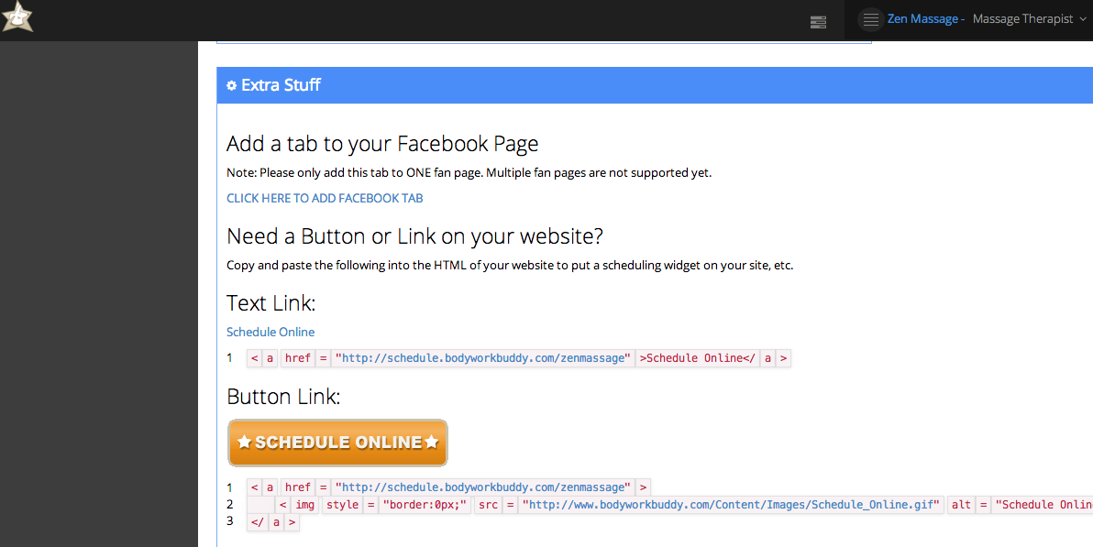Image resolution: width=1093 pixels, height=547 pixels.
Task: Click the Zen Massage account name
Action: tap(922, 19)
